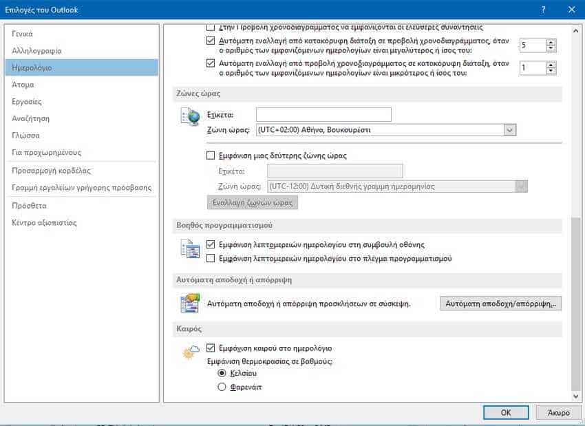Click the weather sun-and-cloud icon

(x=191, y=352)
